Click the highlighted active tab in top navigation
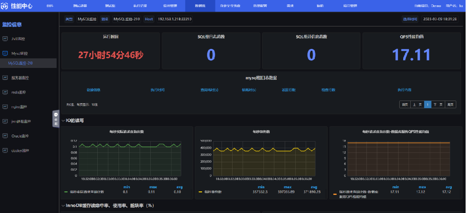This screenshot has width=466, height=213. [200, 6]
